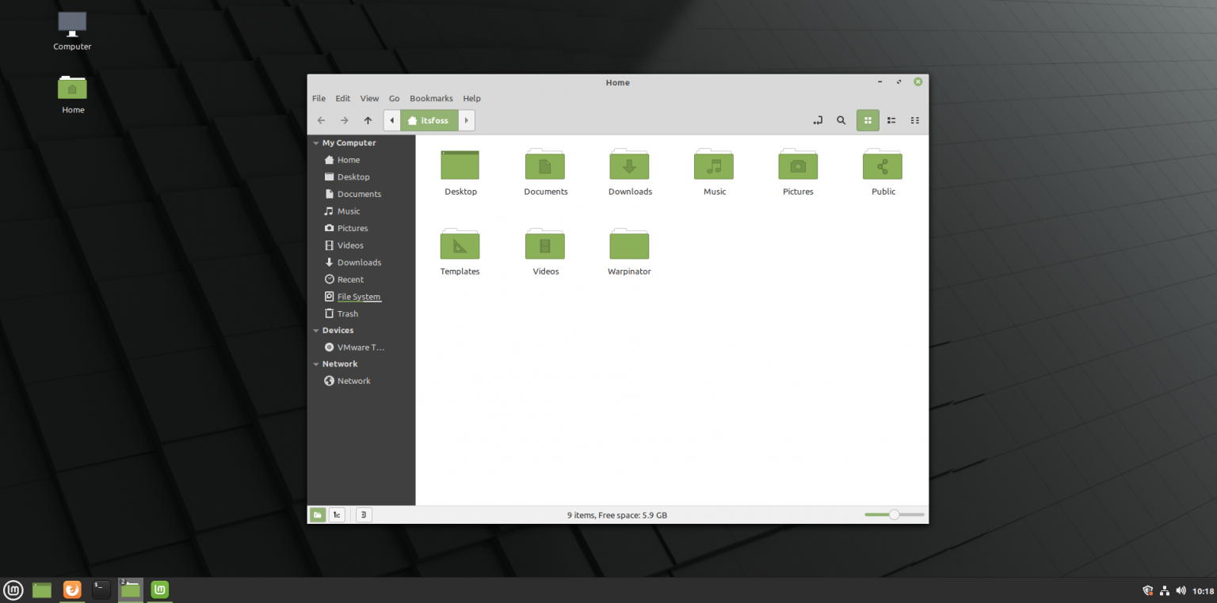Collapse the Devices section in sidebar
The height and width of the screenshot is (603, 1217).
316,330
